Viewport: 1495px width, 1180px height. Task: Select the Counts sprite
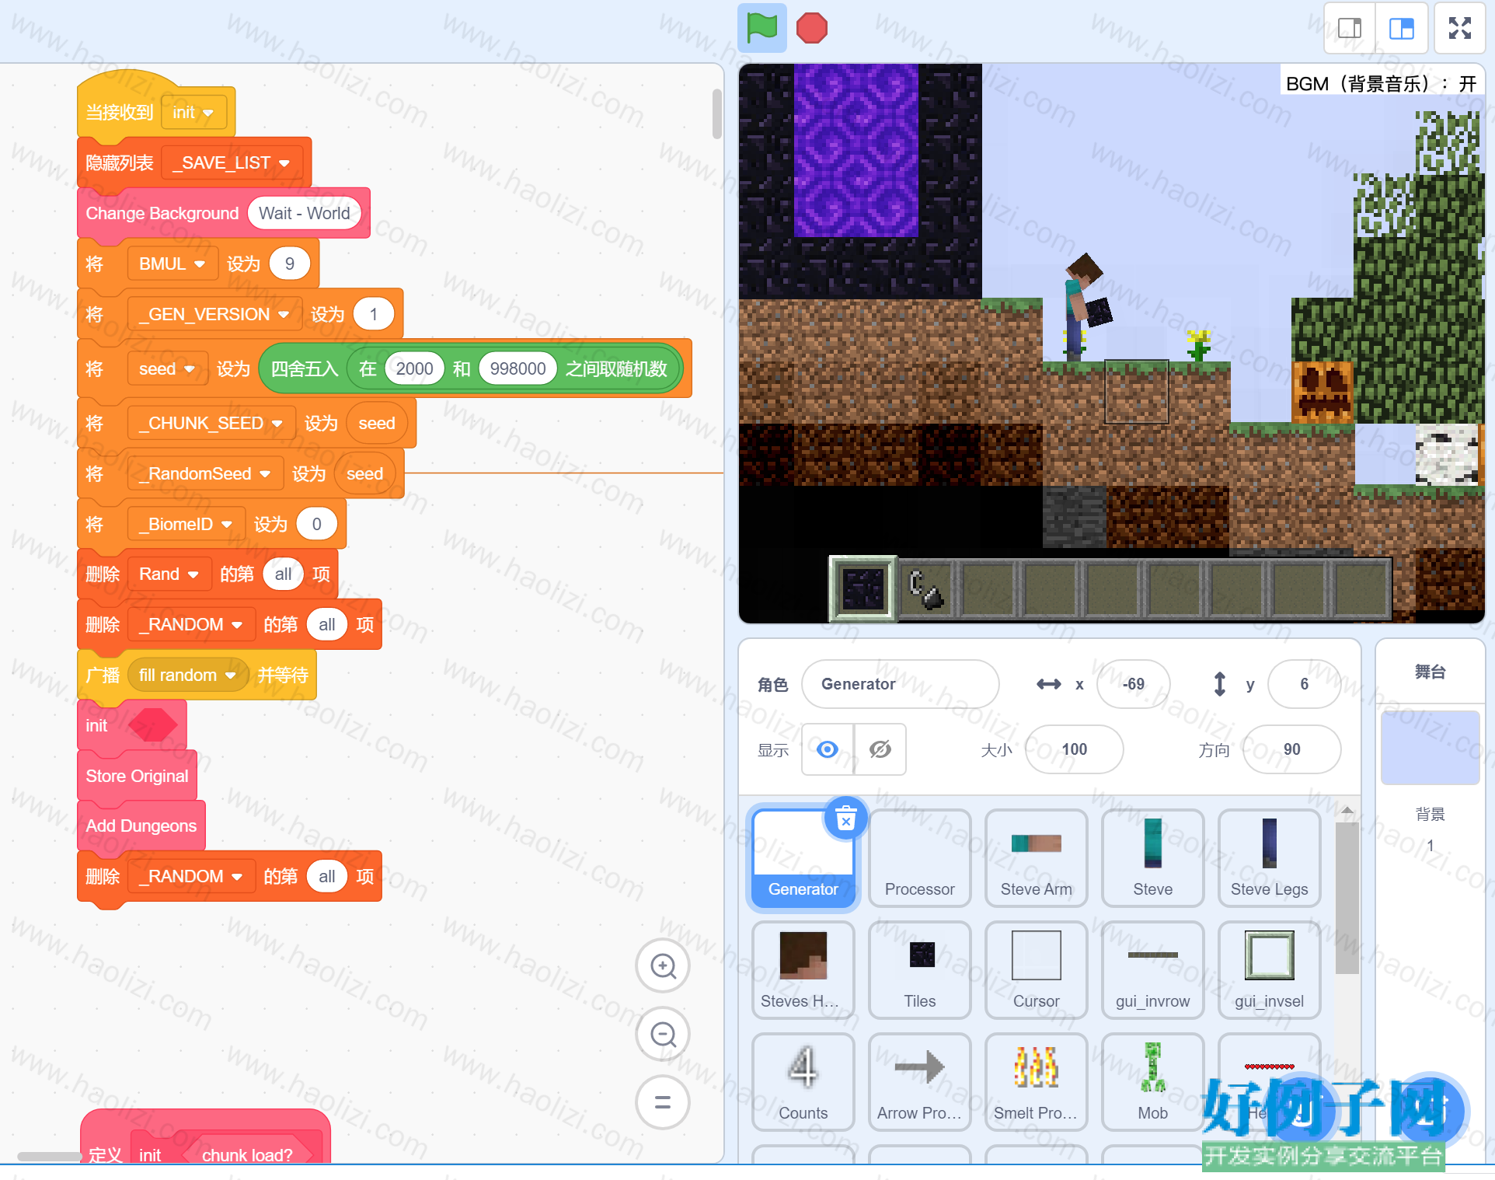803,1081
